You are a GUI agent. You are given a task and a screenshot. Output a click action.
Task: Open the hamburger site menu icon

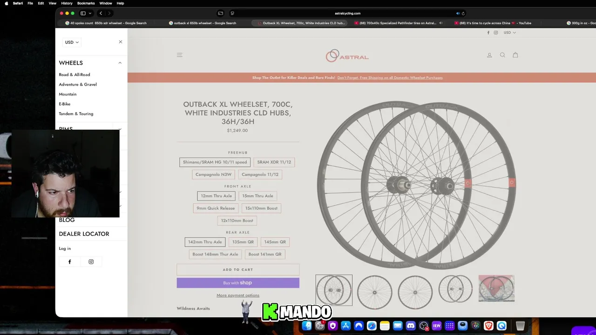point(179,55)
